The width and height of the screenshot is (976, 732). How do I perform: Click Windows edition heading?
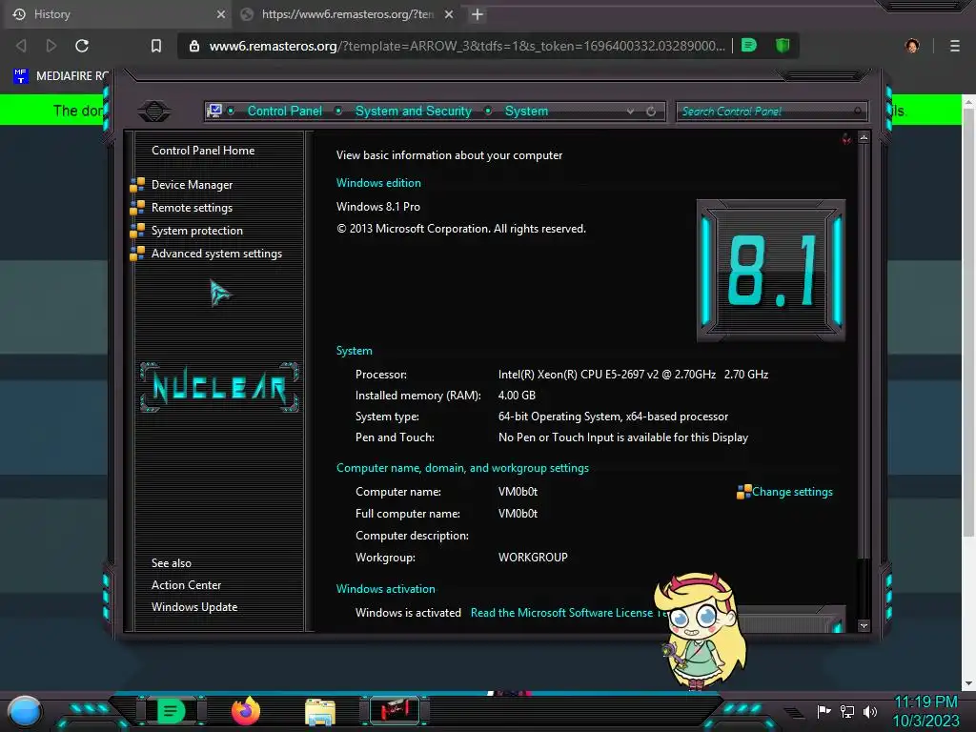[378, 183]
